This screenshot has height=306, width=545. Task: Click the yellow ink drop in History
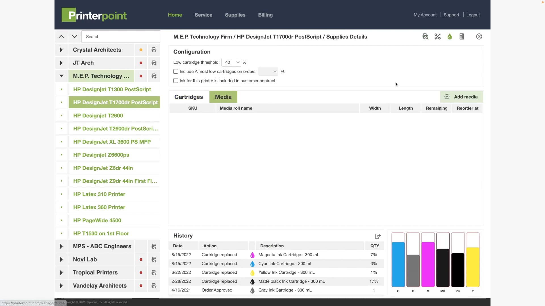(x=252, y=273)
